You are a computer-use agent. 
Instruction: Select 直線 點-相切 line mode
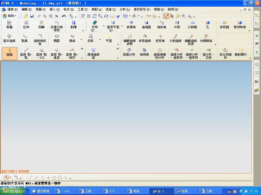72,54
